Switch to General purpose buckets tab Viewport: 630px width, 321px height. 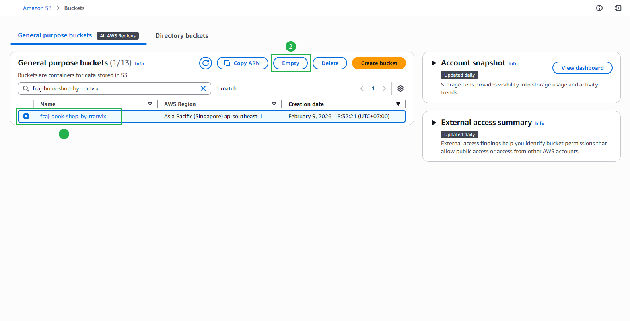point(55,35)
